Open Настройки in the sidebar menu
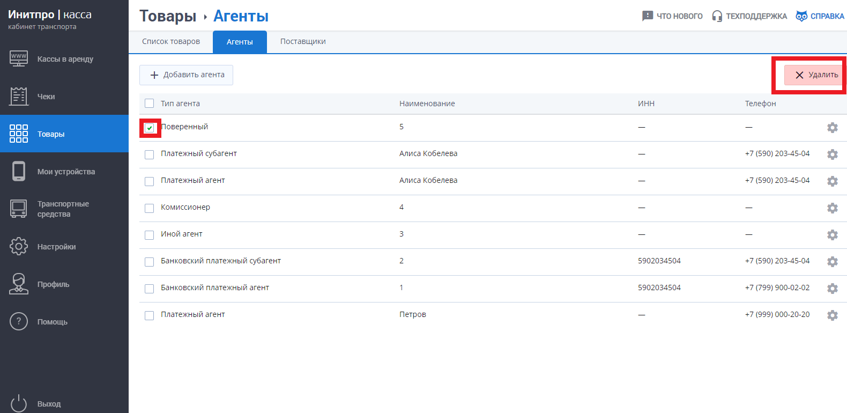This screenshot has width=847, height=413. (56, 247)
